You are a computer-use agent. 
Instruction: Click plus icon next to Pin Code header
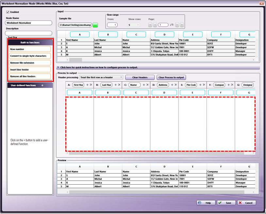coord(200,85)
